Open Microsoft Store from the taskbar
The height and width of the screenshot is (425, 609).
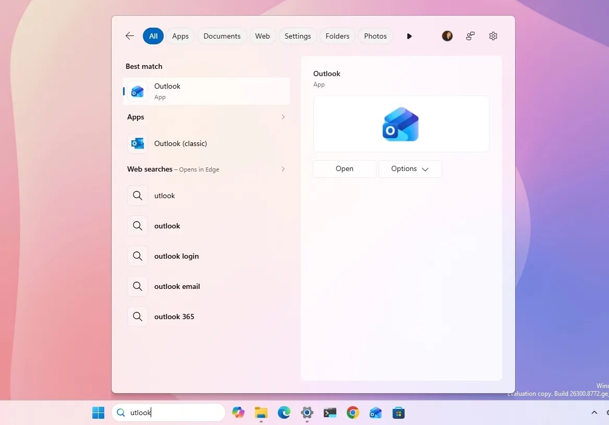tap(398, 412)
